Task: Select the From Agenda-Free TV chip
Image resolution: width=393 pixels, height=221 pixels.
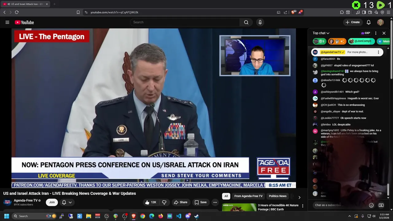Action: (x=248, y=196)
